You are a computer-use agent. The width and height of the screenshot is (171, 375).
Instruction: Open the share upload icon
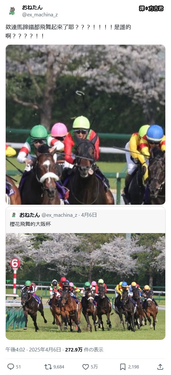click(160, 367)
